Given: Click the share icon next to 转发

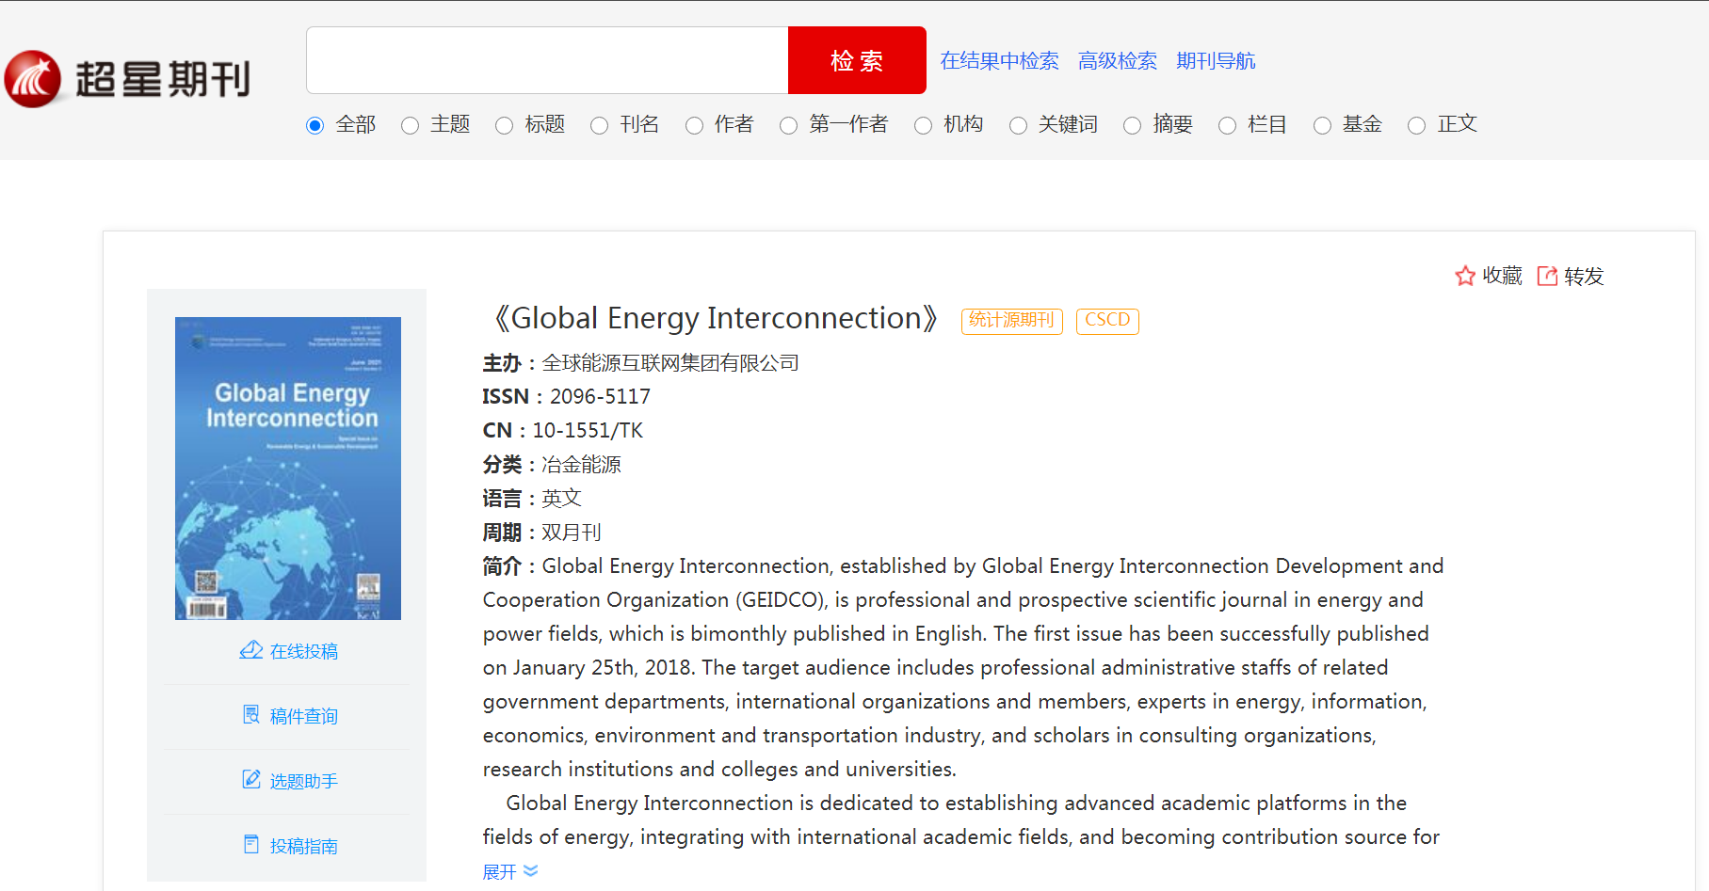Looking at the screenshot, I should coord(1547,276).
